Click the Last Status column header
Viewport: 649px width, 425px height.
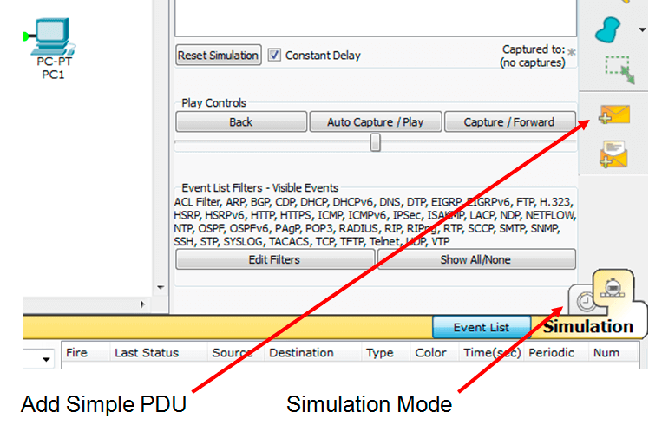(x=146, y=353)
